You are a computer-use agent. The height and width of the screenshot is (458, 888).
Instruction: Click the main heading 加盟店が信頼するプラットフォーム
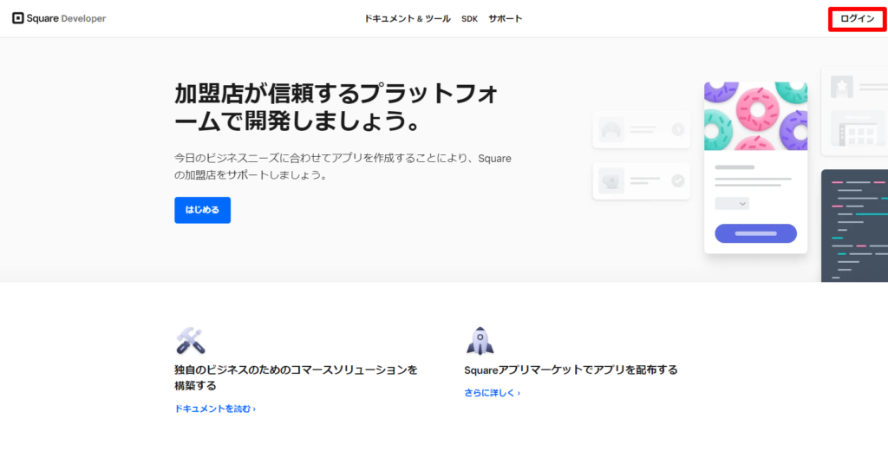tap(336, 108)
